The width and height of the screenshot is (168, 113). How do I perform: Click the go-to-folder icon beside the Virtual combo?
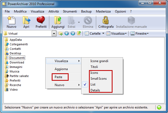point(61,34)
